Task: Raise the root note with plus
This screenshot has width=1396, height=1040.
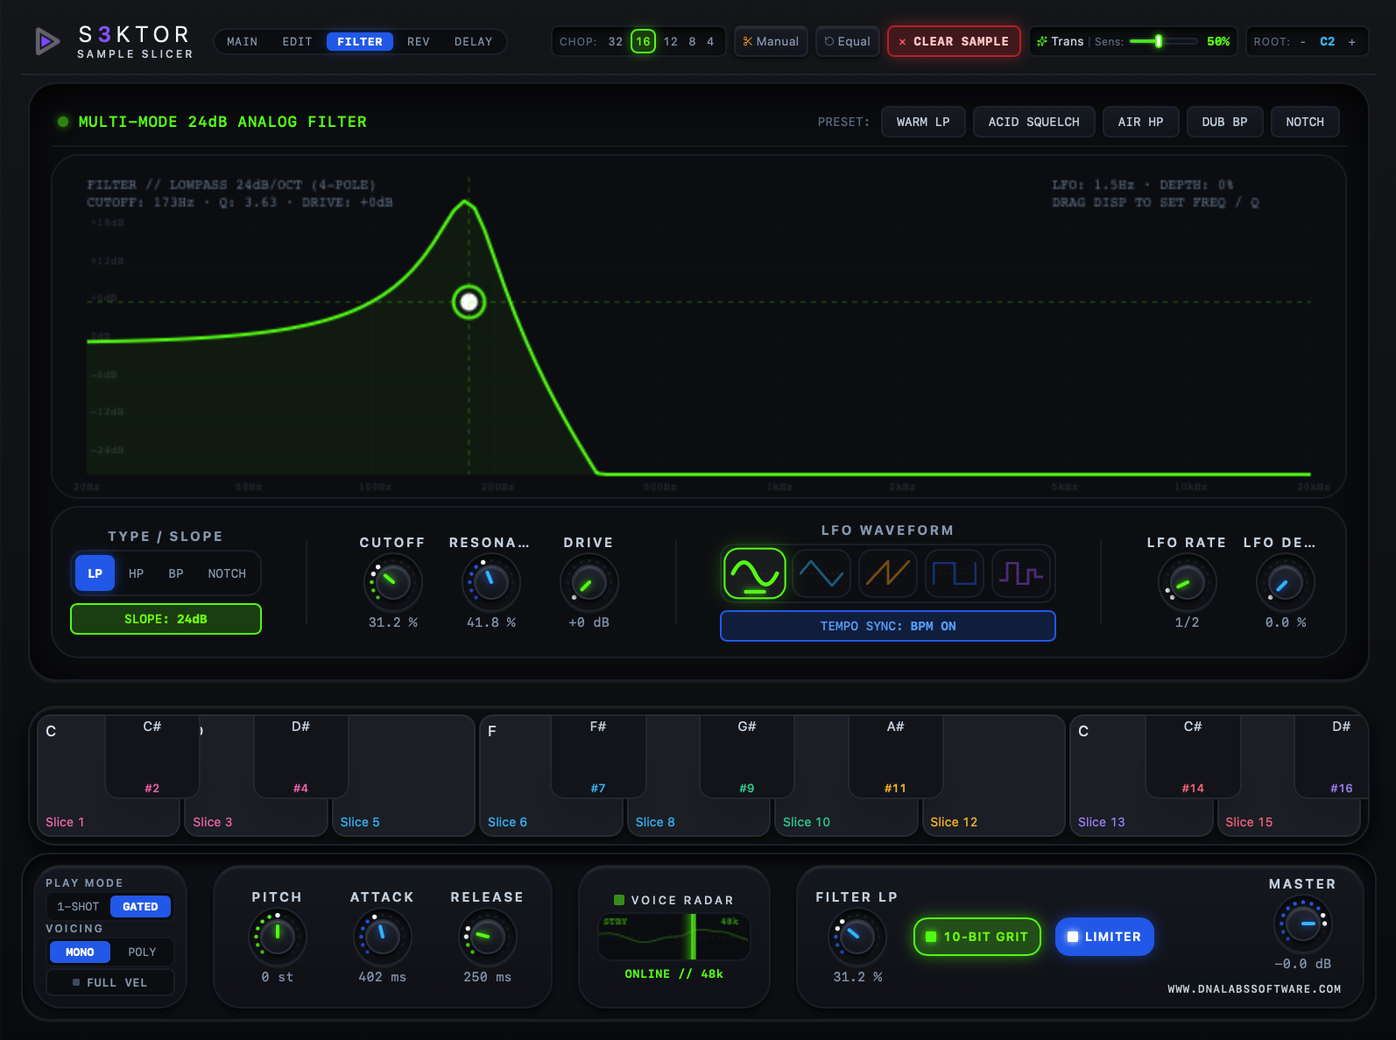Action: pyautogui.click(x=1352, y=41)
